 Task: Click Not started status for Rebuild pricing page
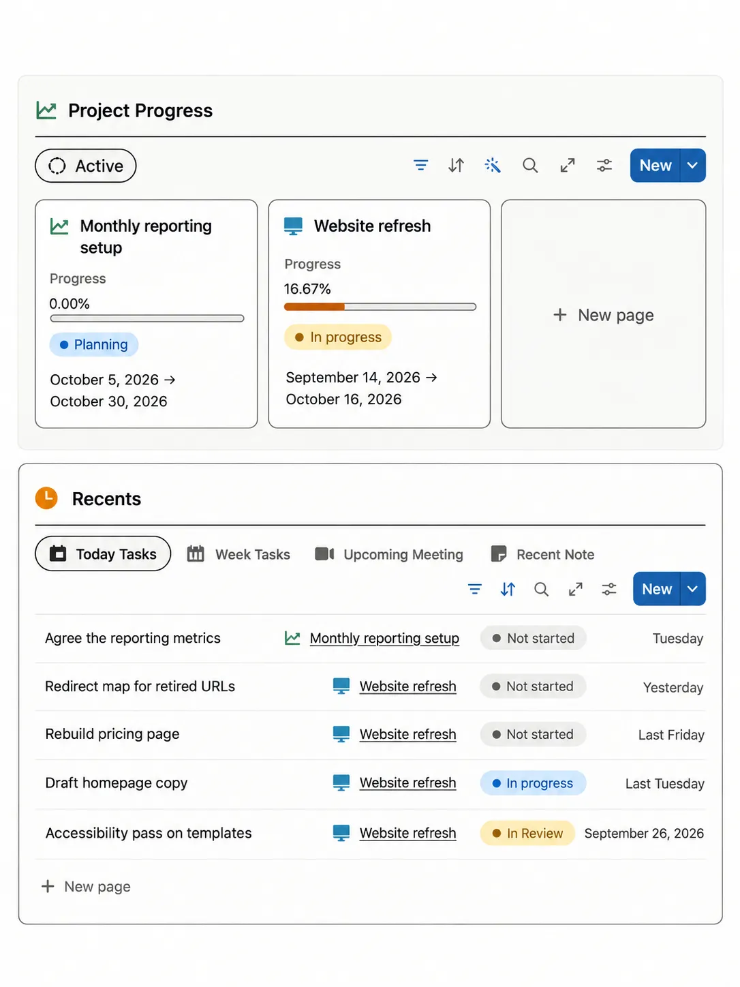point(533,734)
